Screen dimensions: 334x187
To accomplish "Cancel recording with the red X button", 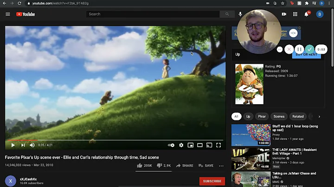I will tap(289, 50).
